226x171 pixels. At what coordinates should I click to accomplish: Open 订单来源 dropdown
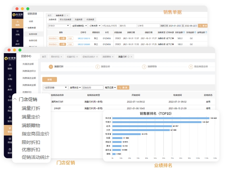(x=95, y=26)
